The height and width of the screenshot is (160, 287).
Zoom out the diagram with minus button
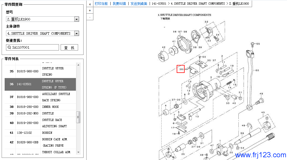point(90,17)
